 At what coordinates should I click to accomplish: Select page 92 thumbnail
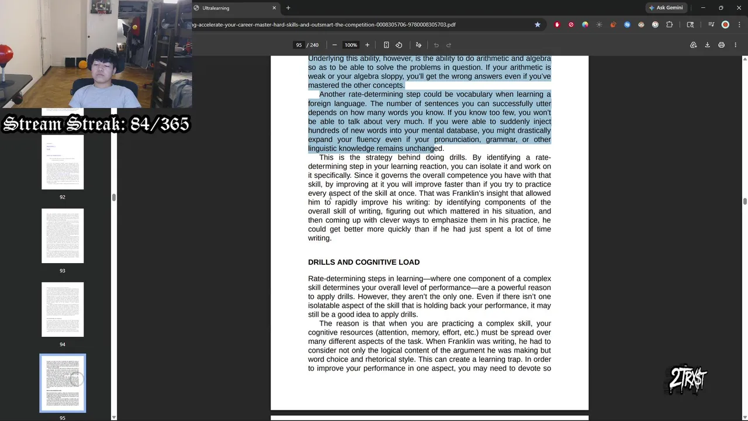[63, 163]
